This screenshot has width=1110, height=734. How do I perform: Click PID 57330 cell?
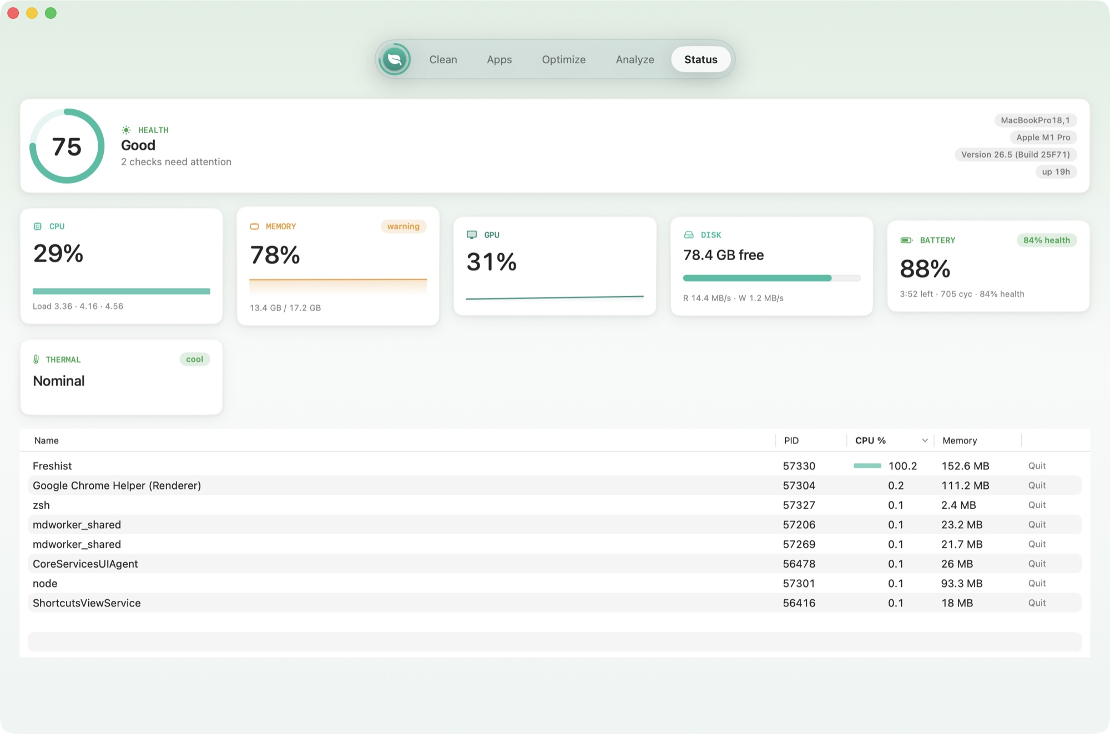click(799, 466)
